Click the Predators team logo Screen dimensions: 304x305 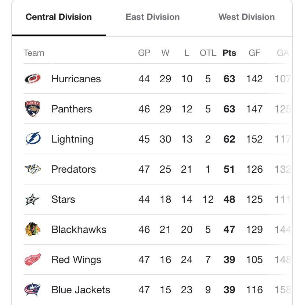click(33, 169)
